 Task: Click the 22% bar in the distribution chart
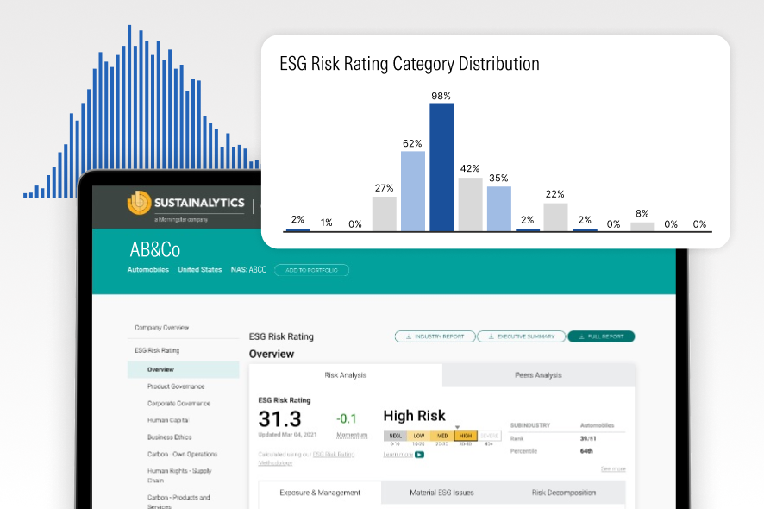coord(555,217)
